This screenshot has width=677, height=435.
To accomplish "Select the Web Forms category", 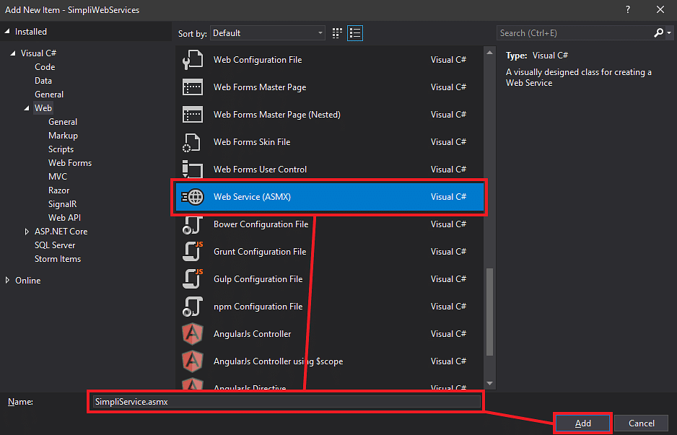I will 70,163.
